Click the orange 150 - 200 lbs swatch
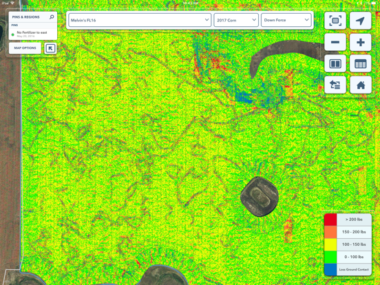The image size is (380, 285). tap(330, 232)
